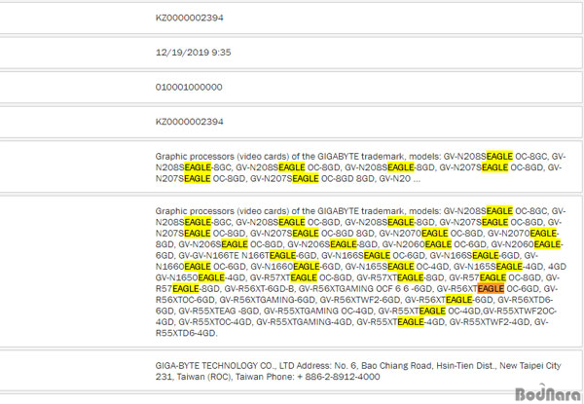Click the phone number + 886-2-8912-4000
The image size is (584, 404).
tap(339, 377)
